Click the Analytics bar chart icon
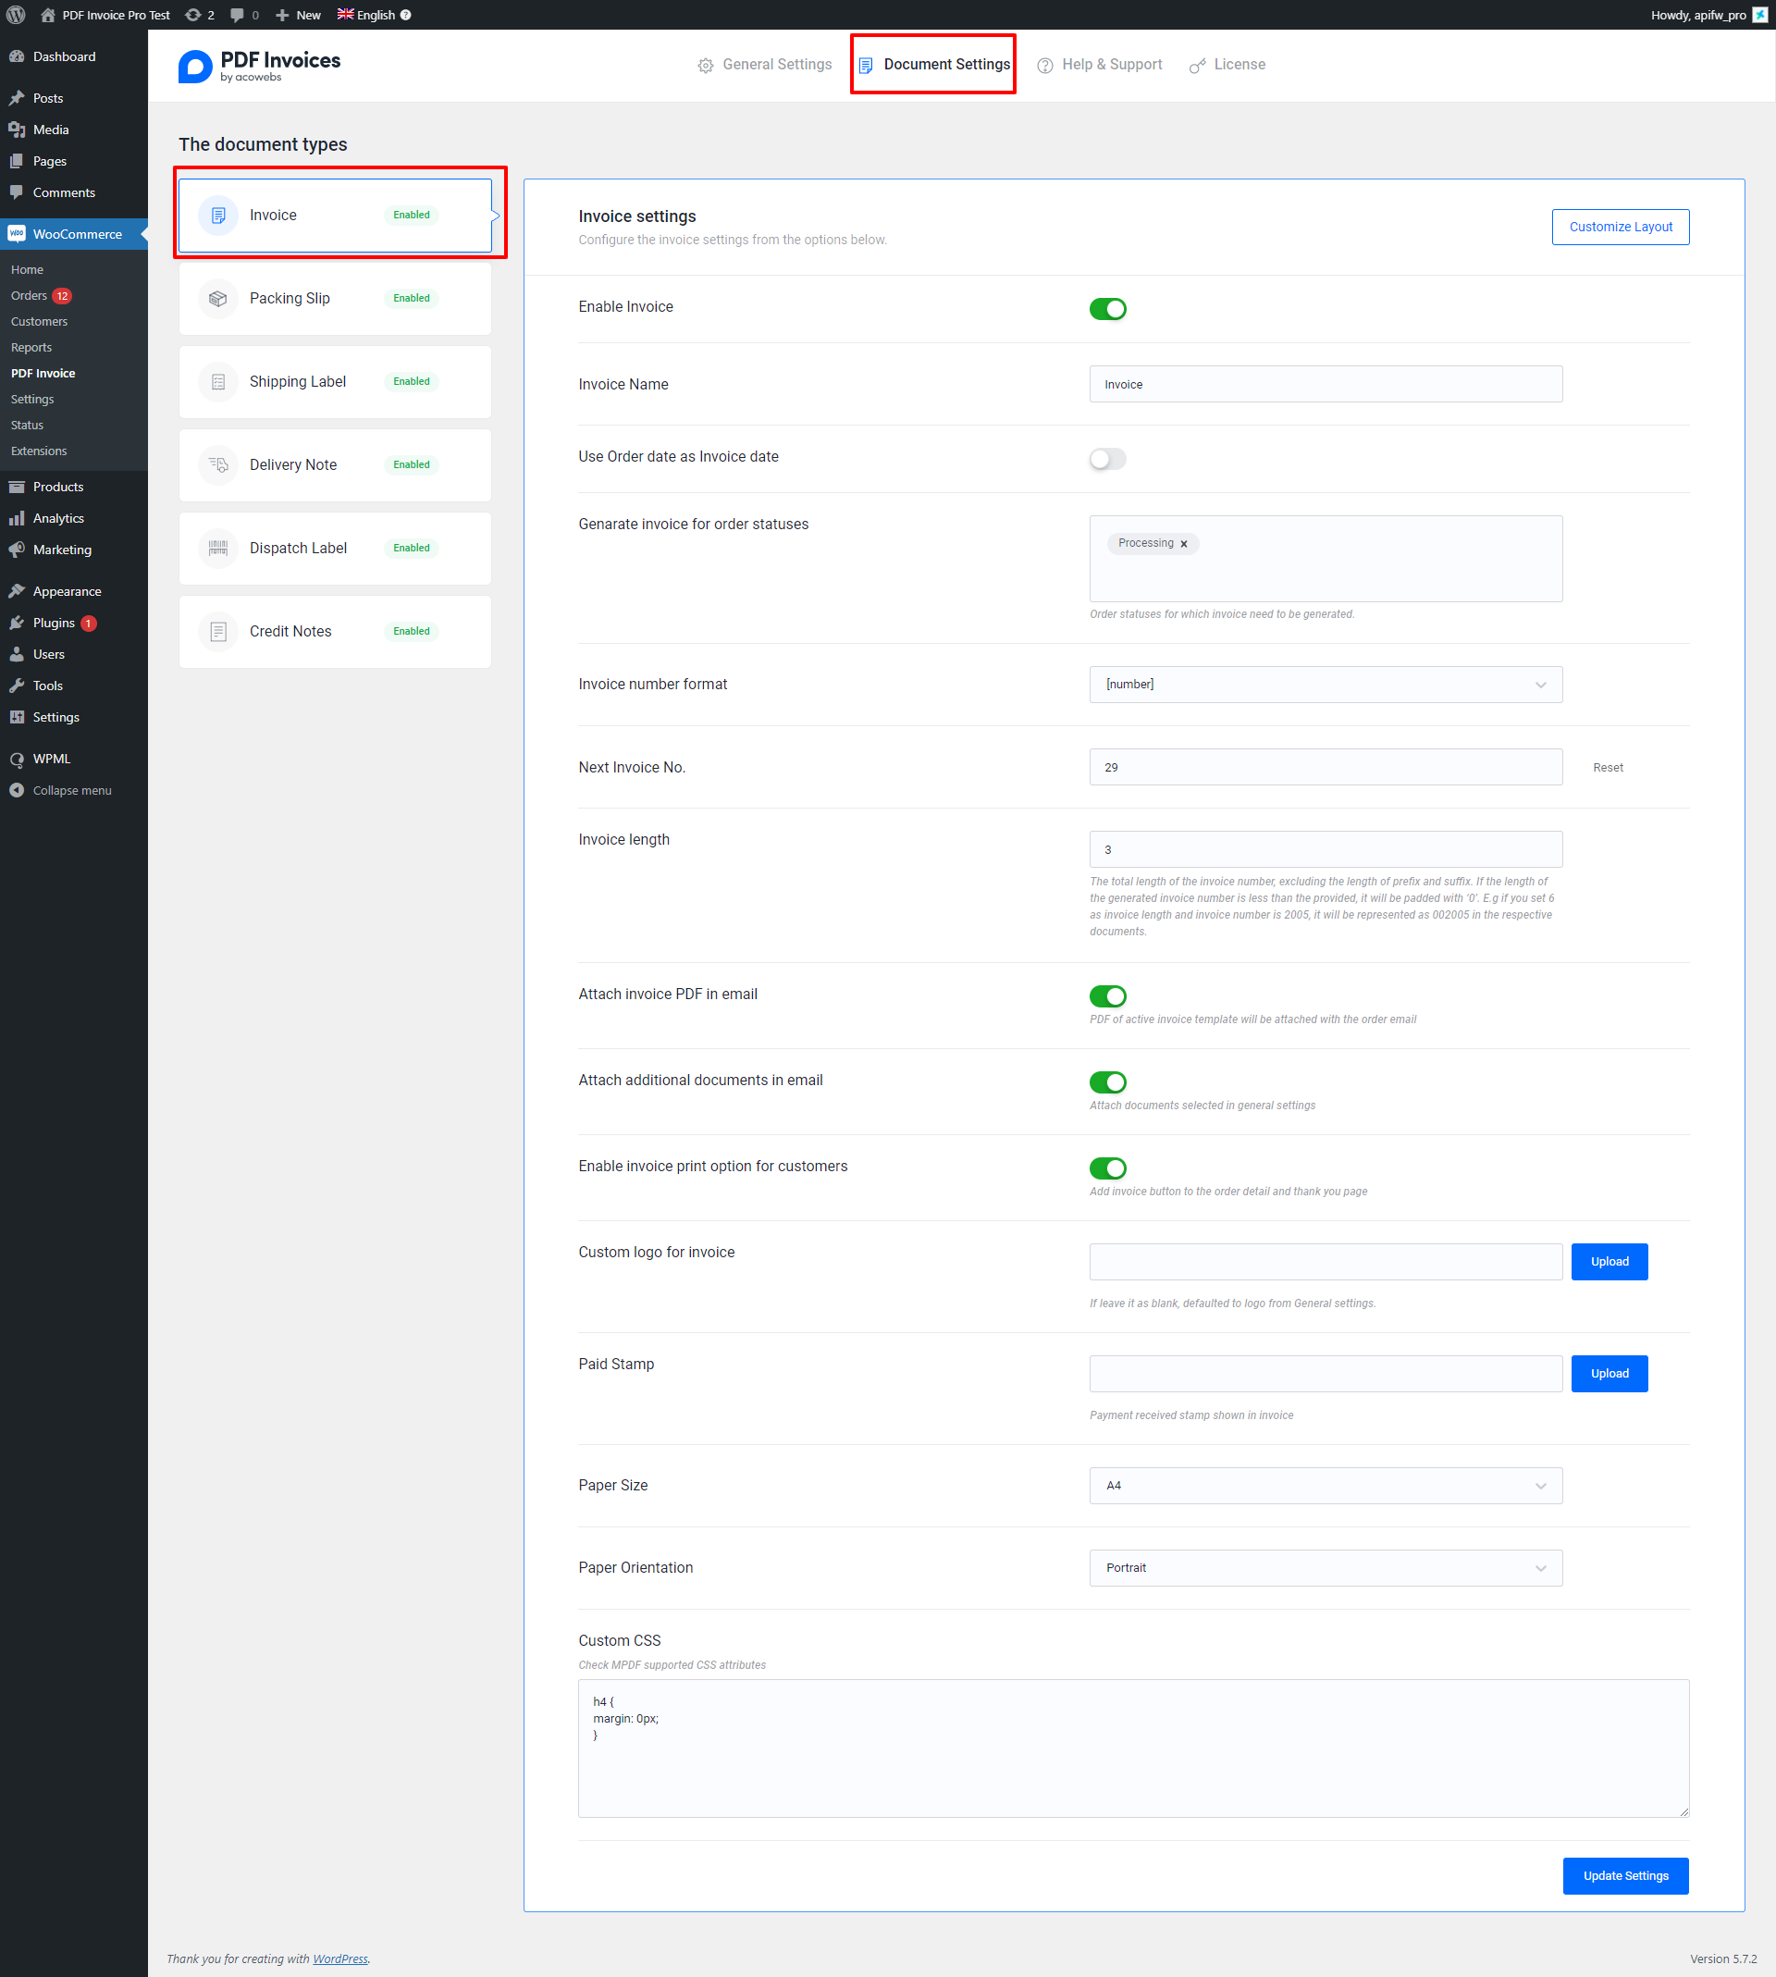Image resolution: width=1776 pixels, height=1977 pixels. pos(17,518)
